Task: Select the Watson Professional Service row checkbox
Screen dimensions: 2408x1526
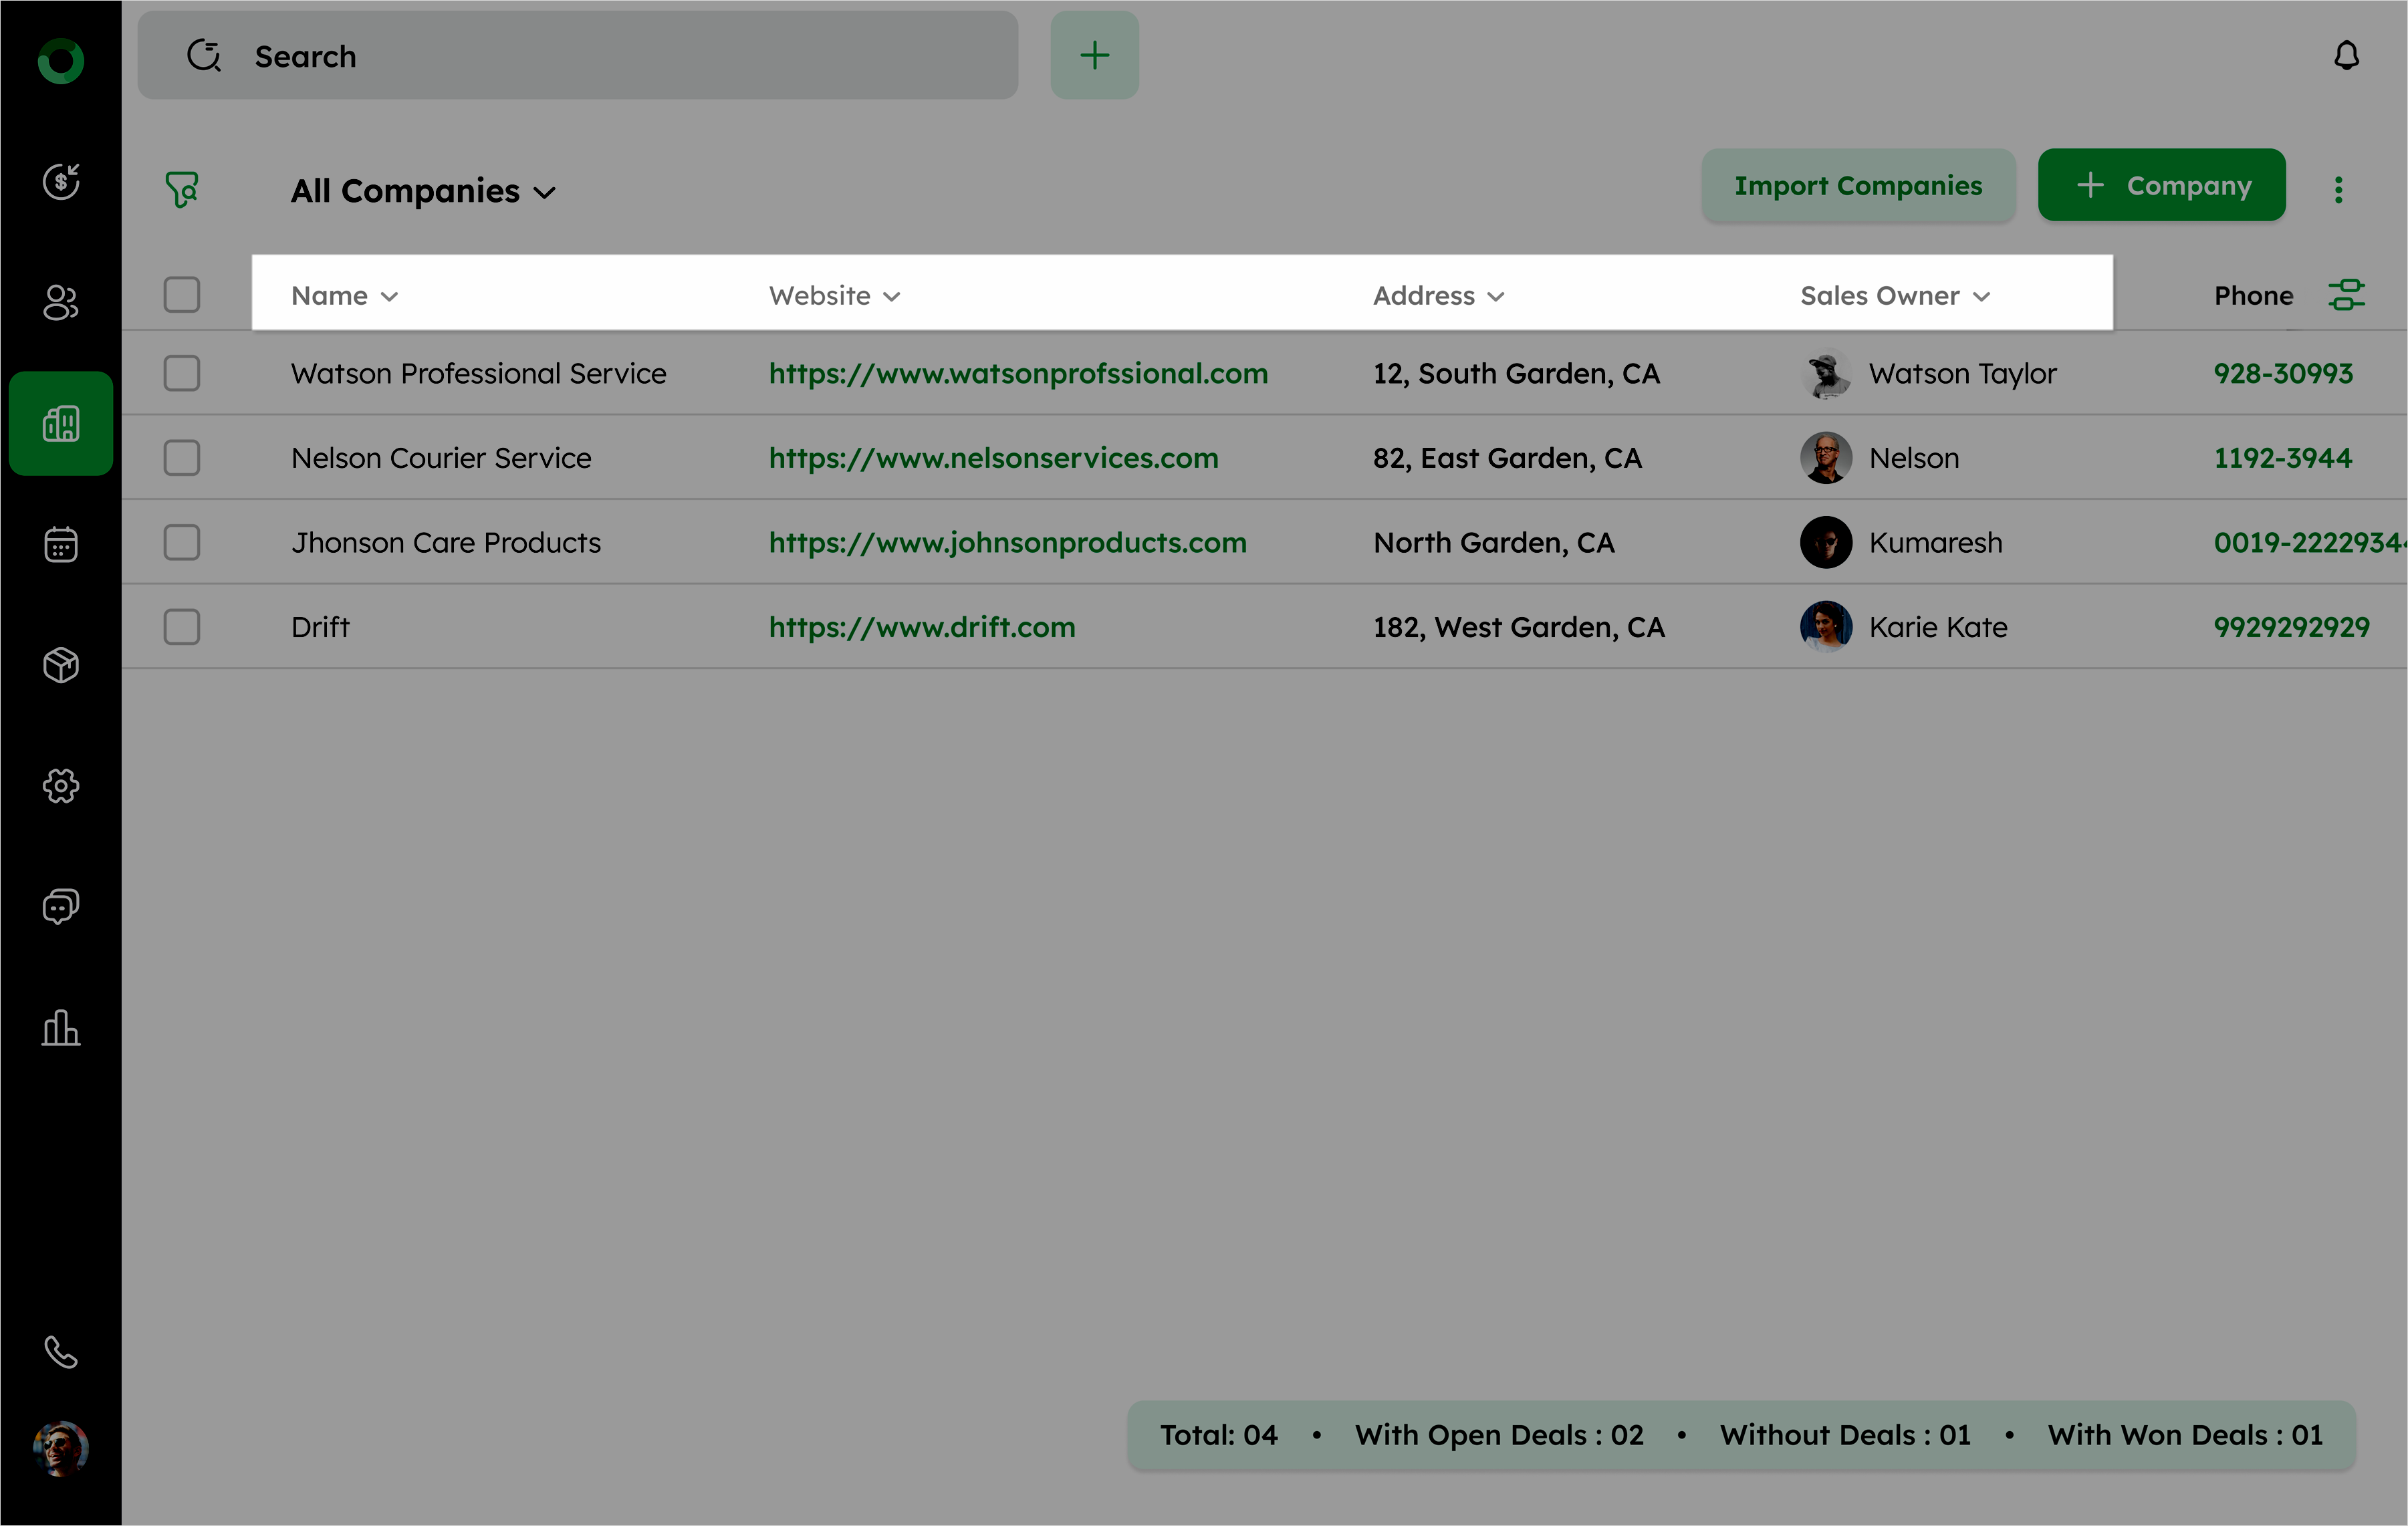Action: [x=182, y=373]
